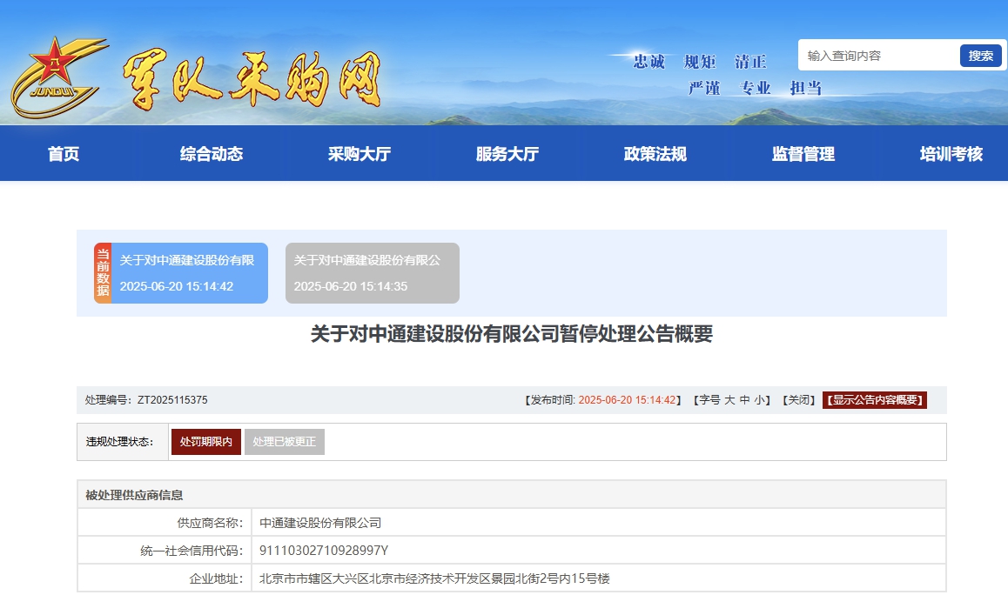The width and height of the screenshot is (1008, 595).
Task: Click the 企业地址 field label
Action: point(216,578)
